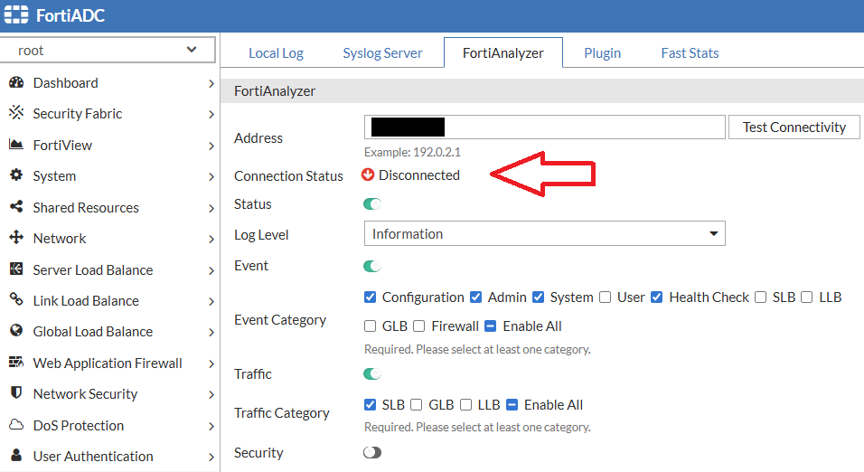Switch to the Plugin tab
Screen dimensions: 864x472
pyautogui.click(x=602, y=53)
